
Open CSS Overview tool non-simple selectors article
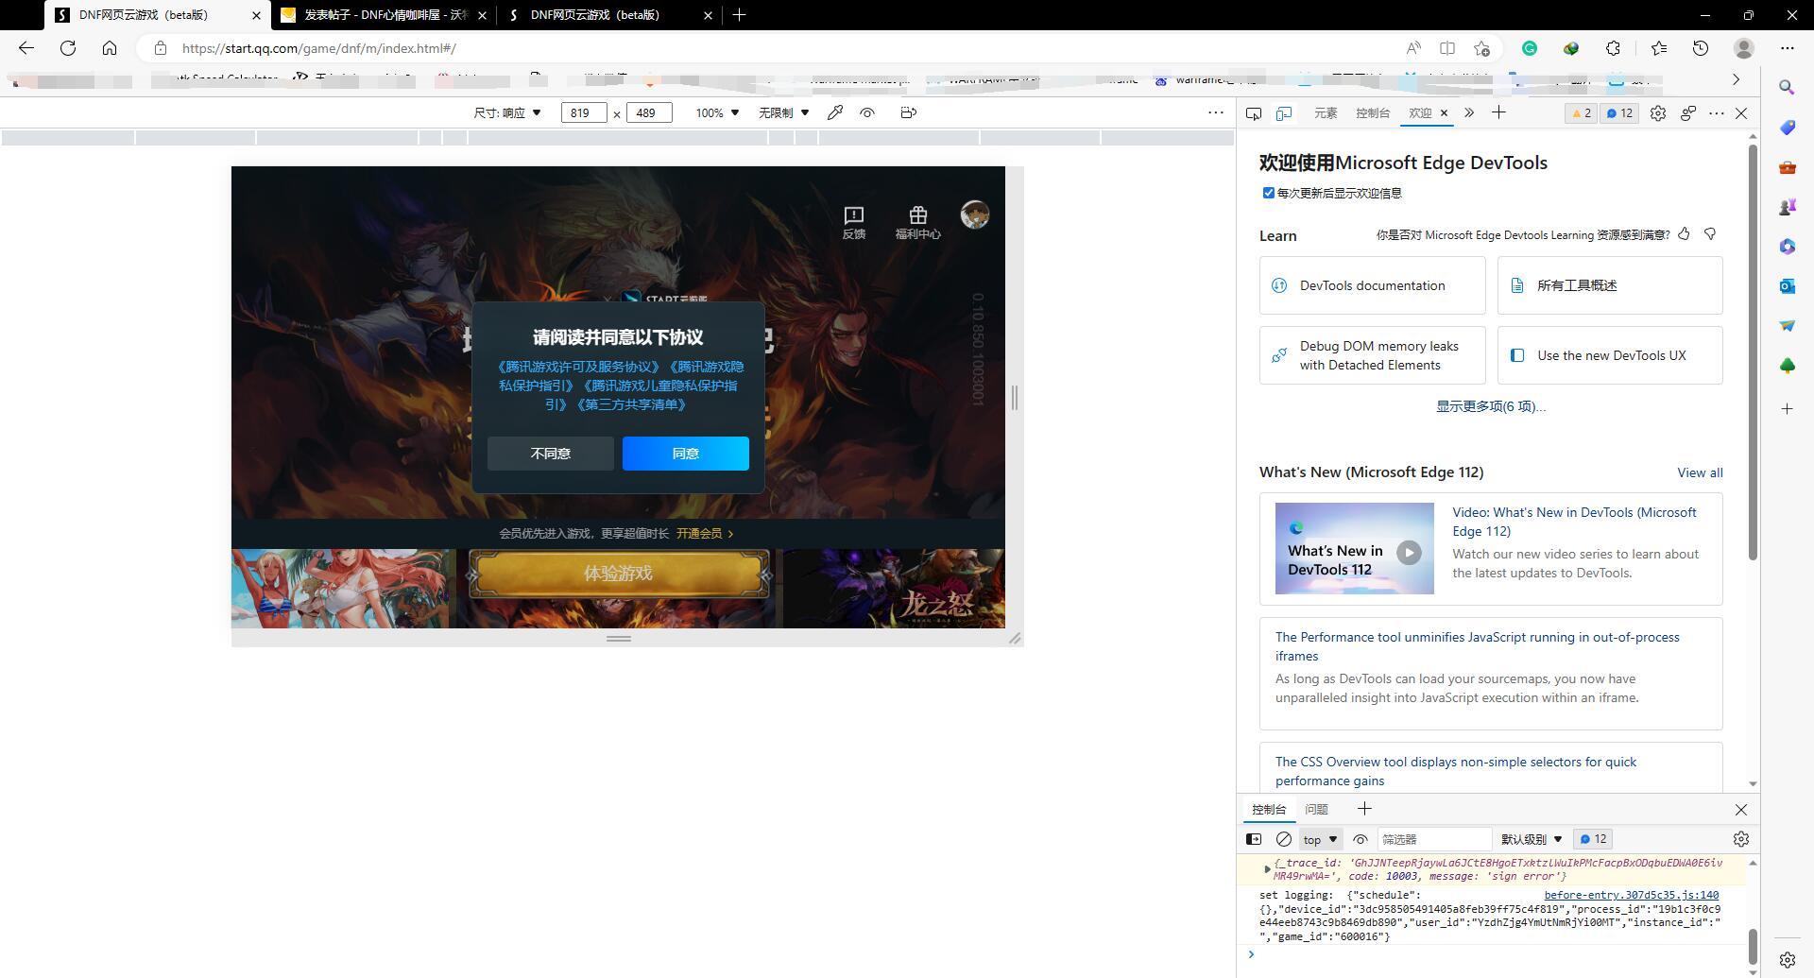[x=1455, y=771]
